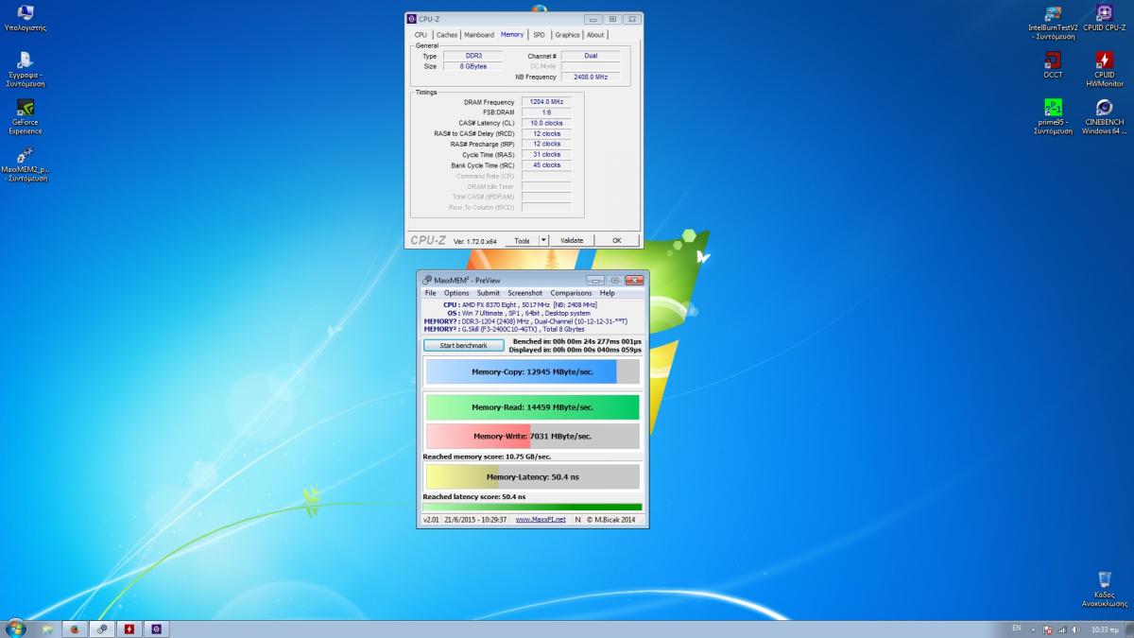This screenshot has height=638, width=1134.
Task: Click the memory Type DDR3 field
Action: (473, 56)
